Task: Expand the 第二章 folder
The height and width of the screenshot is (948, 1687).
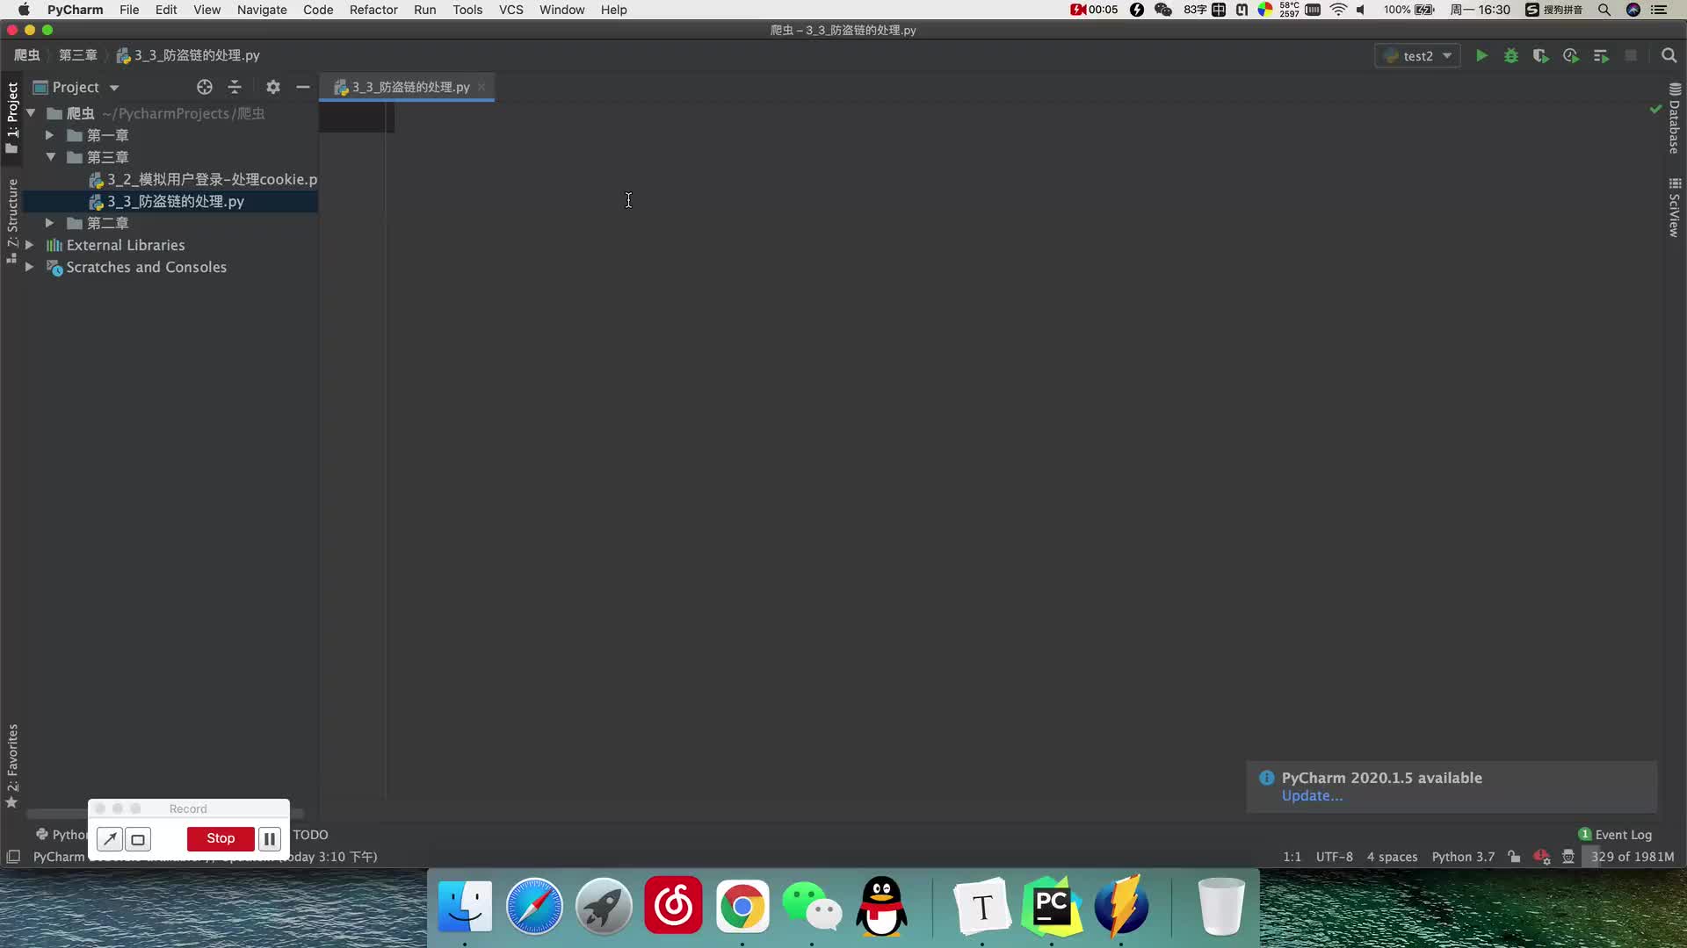Action: (50, 223)
